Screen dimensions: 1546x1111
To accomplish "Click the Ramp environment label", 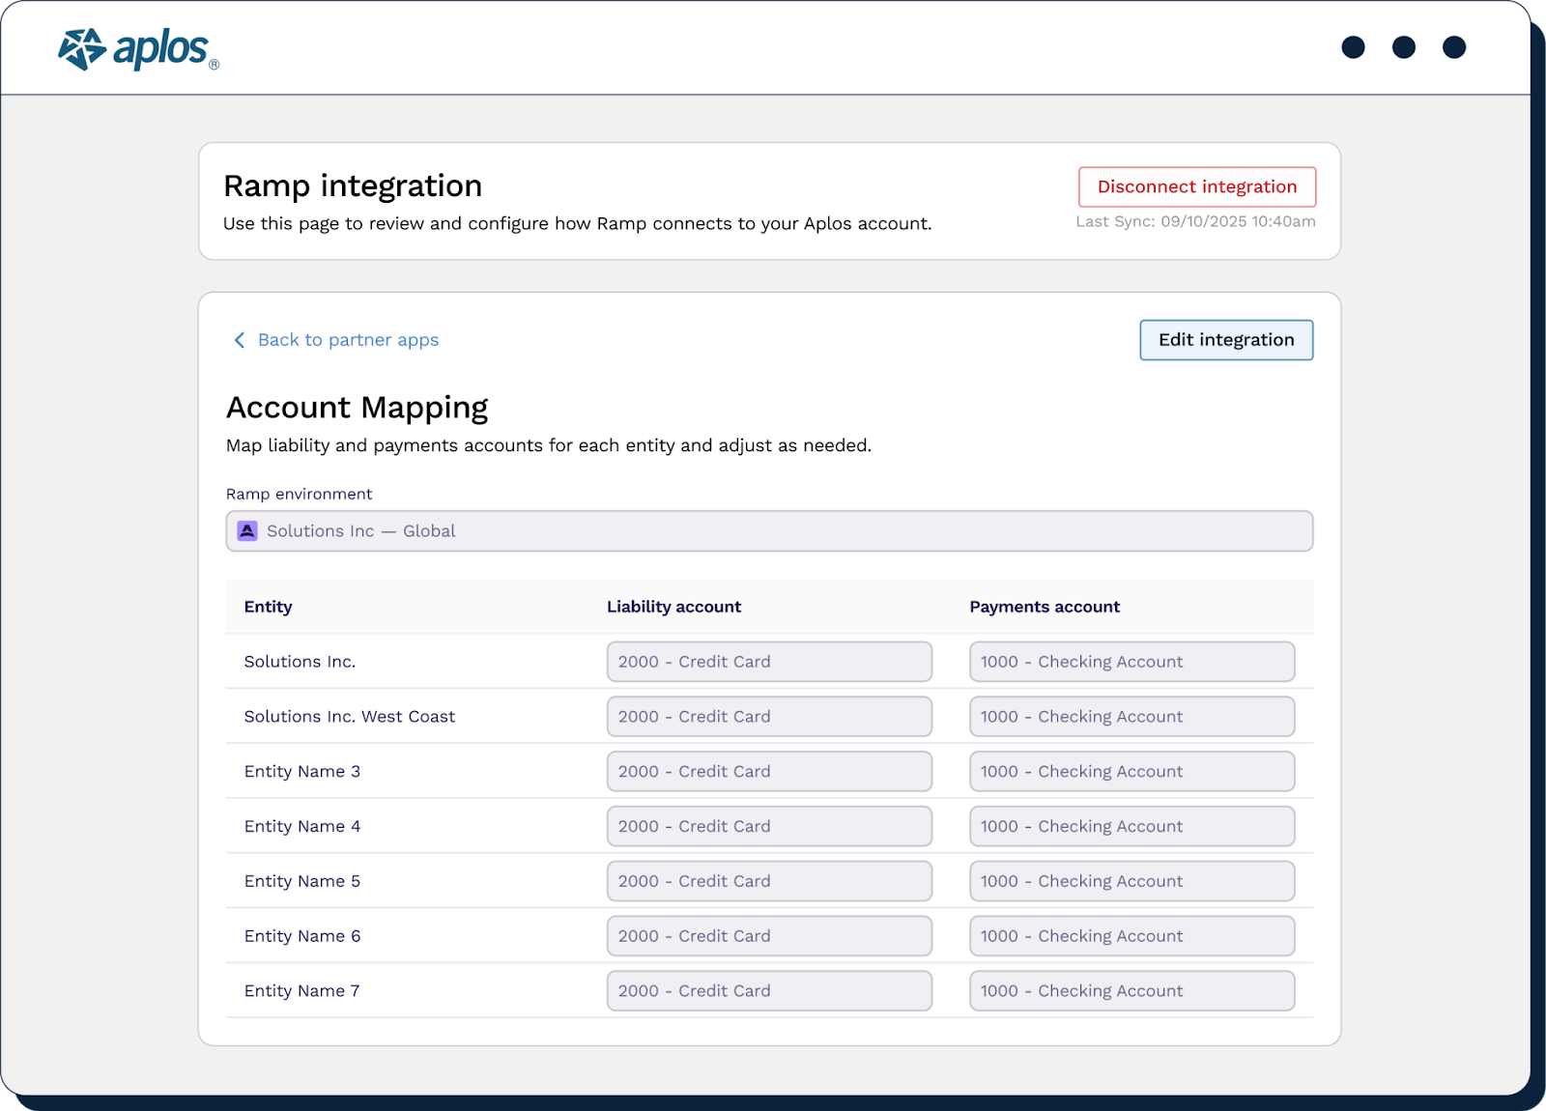I will click(x=299, y=494).
